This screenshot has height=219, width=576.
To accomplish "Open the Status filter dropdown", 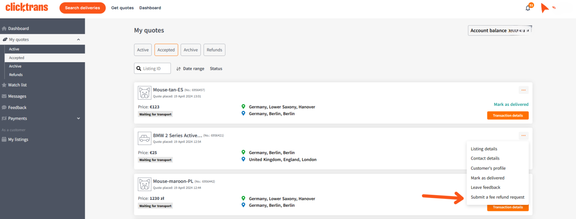I will point(216,69).
